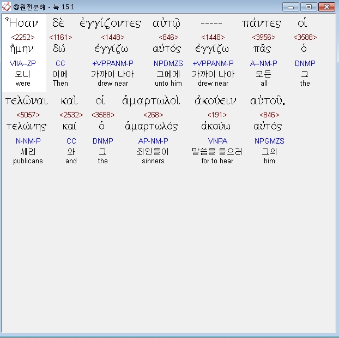Click the lemma ἁμαρτωλός
339x338 pixels.
[x=151, y=126]
